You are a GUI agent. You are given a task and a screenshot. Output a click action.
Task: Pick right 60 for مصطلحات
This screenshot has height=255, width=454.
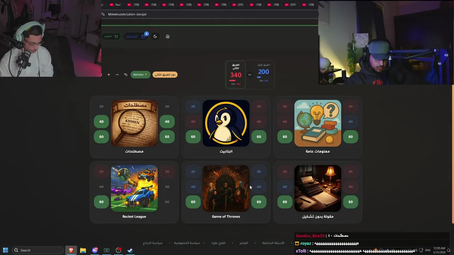point(167,137)
